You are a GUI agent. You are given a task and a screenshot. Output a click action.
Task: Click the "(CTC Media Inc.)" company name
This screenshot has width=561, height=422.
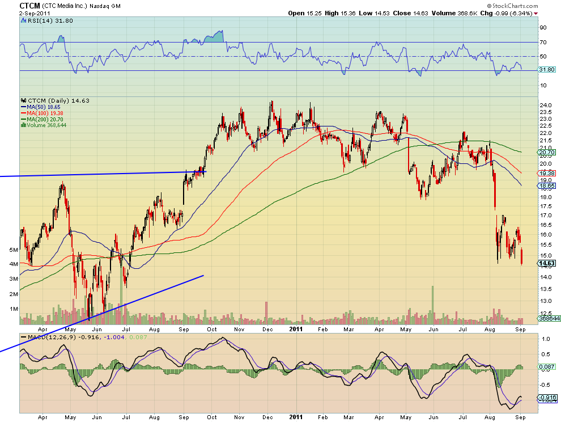tap(65, 6)
